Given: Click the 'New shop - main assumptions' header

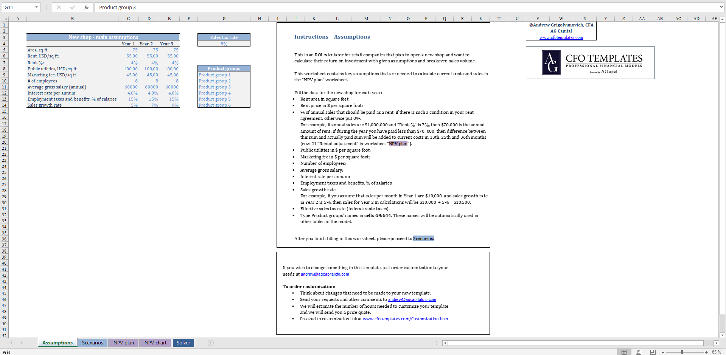Looking at the screenshot, I should (x=103, y=37).
